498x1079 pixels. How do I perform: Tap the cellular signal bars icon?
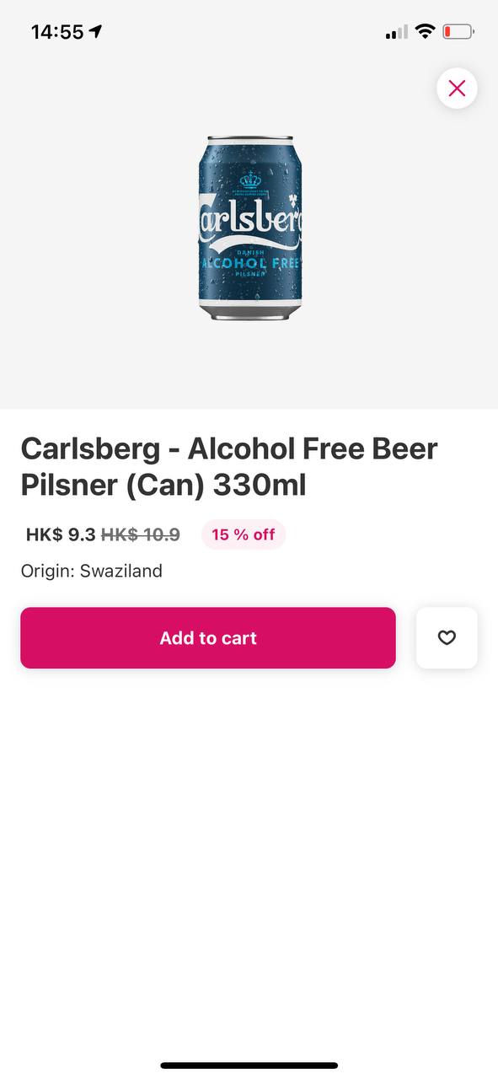[396, 32]
